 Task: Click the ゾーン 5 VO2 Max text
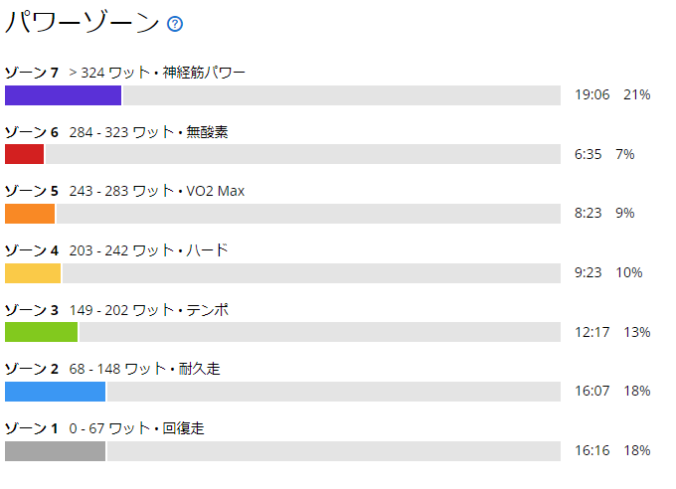point(215,191)
